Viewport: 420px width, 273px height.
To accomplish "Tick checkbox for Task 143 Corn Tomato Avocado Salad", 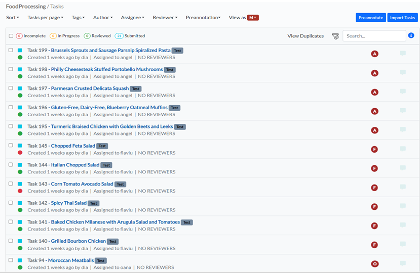I will pos(11,184).
